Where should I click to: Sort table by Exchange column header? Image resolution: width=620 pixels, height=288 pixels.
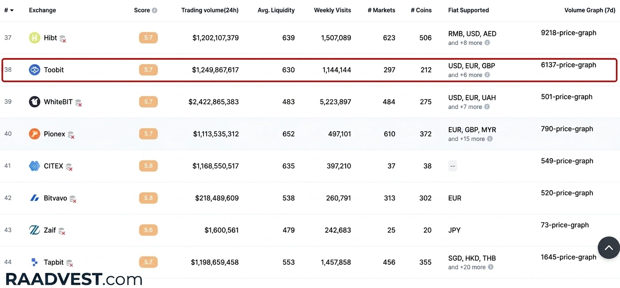tap(43, 10)
